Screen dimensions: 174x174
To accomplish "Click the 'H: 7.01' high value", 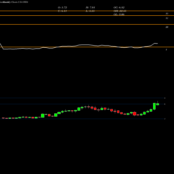I will tap(90, 7).
